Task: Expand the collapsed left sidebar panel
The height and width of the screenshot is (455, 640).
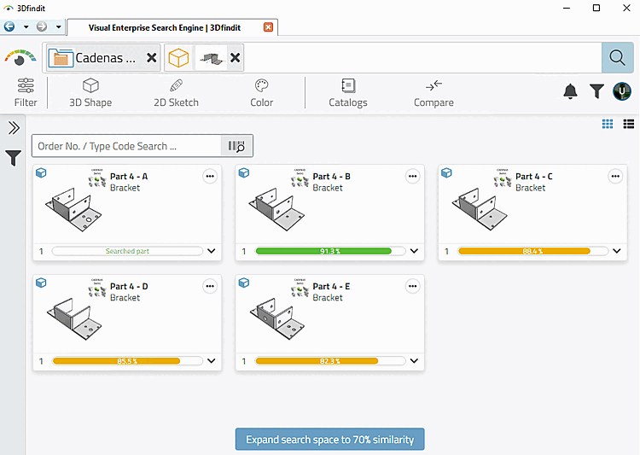Action: tap(14, 128)
